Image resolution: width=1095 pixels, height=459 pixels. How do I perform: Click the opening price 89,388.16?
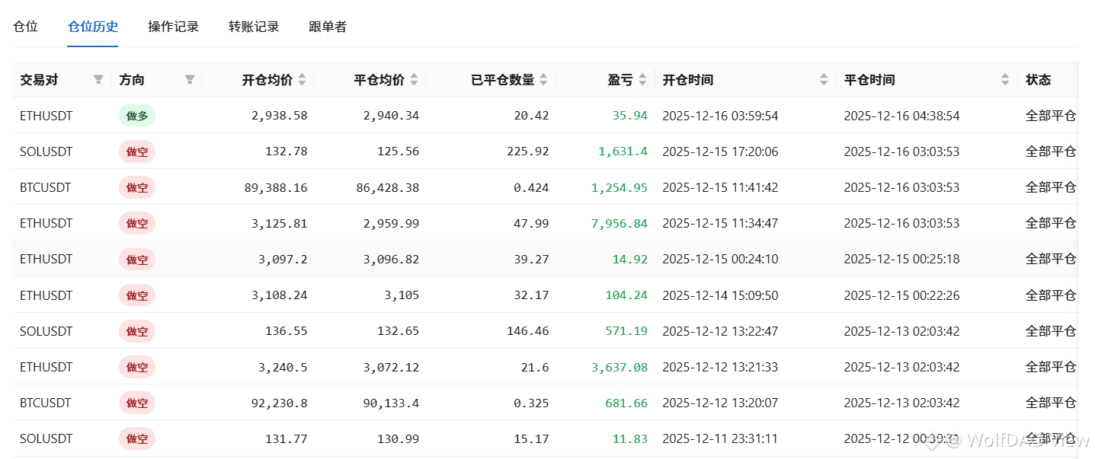pyautogui.click(x=277, y=187)
